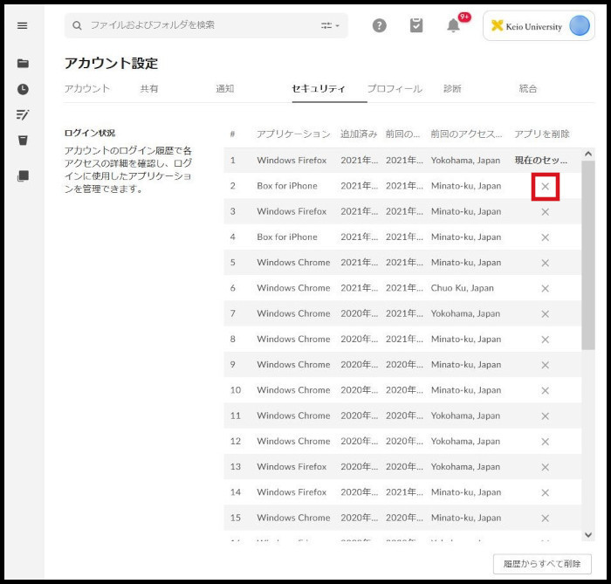This screenshot has width=611, height=584.
Task: Open the hamburger menu in sidebar
Action: click(23, 25)
